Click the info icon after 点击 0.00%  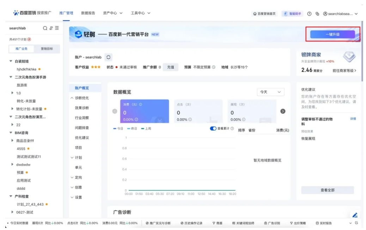[x=190, y=119]
